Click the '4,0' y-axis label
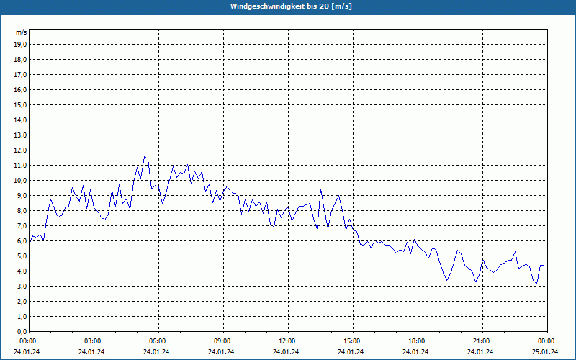 pos(22,271)
